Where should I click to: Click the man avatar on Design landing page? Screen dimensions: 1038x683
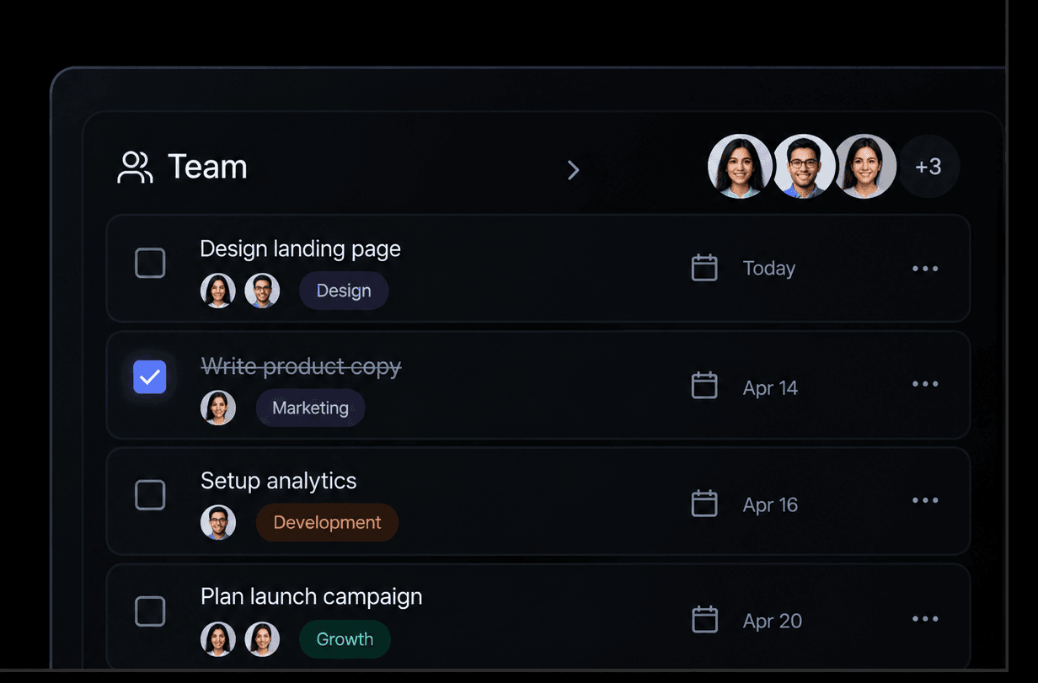coord(262,291)
